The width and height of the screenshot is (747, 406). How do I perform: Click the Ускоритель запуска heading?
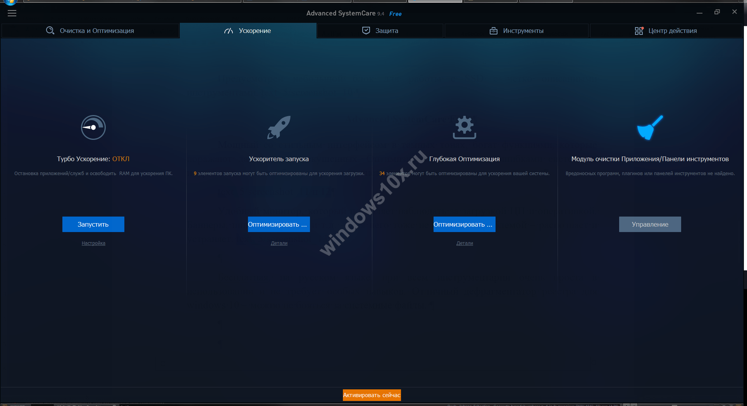pos(279,159)
